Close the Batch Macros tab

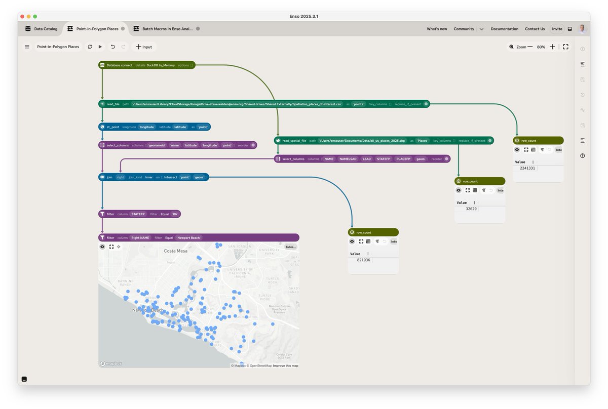(x=198, y=29)
